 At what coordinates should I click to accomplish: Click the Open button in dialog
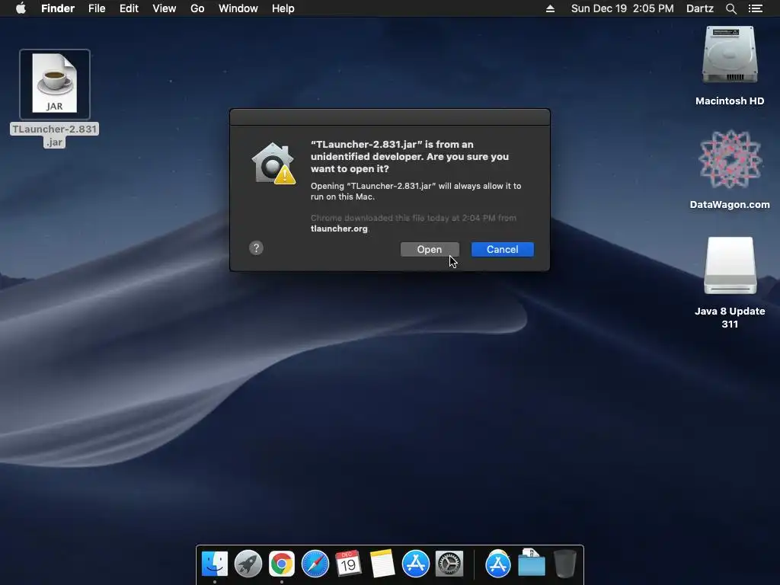tap(430, 249)
